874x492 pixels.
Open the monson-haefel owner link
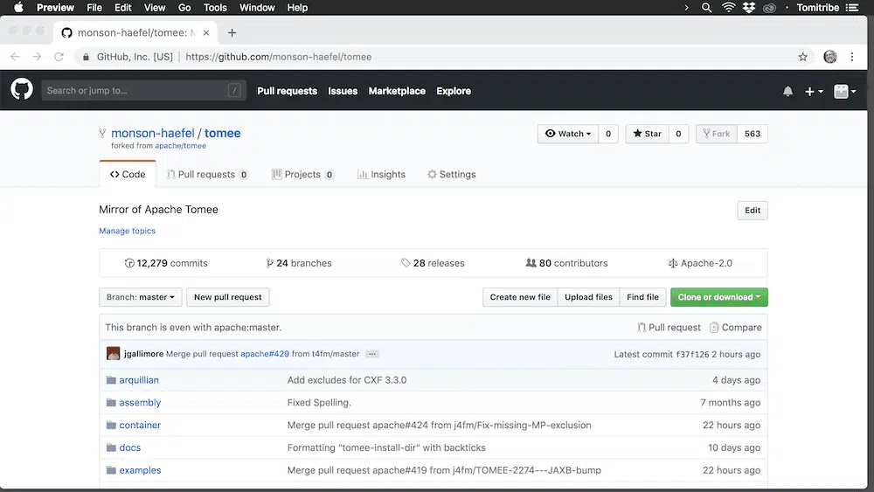coord(153,133)
